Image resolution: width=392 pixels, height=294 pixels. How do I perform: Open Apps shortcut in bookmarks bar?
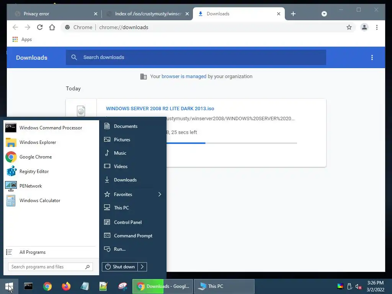click(x=22, y=39)
